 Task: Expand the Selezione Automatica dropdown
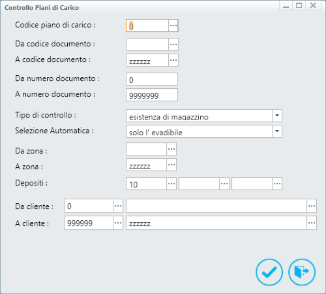(277, 131)
